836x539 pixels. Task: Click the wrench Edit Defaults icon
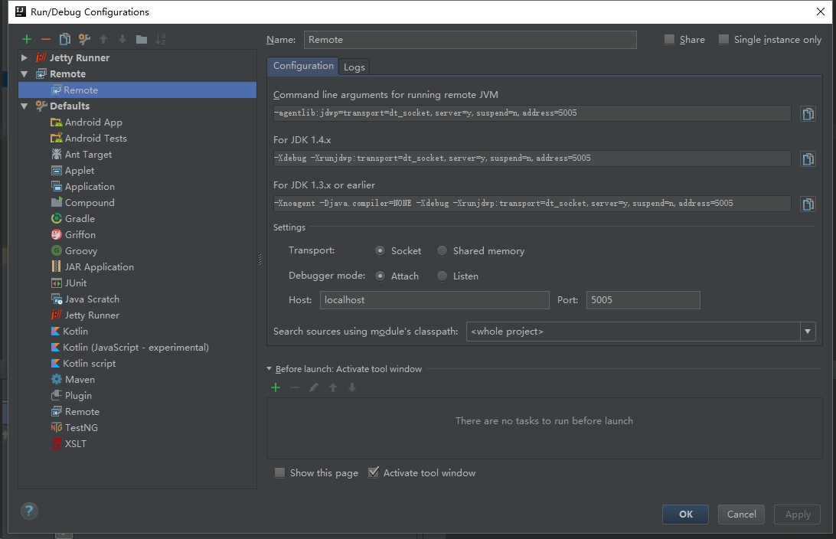[x=84, y=39]
